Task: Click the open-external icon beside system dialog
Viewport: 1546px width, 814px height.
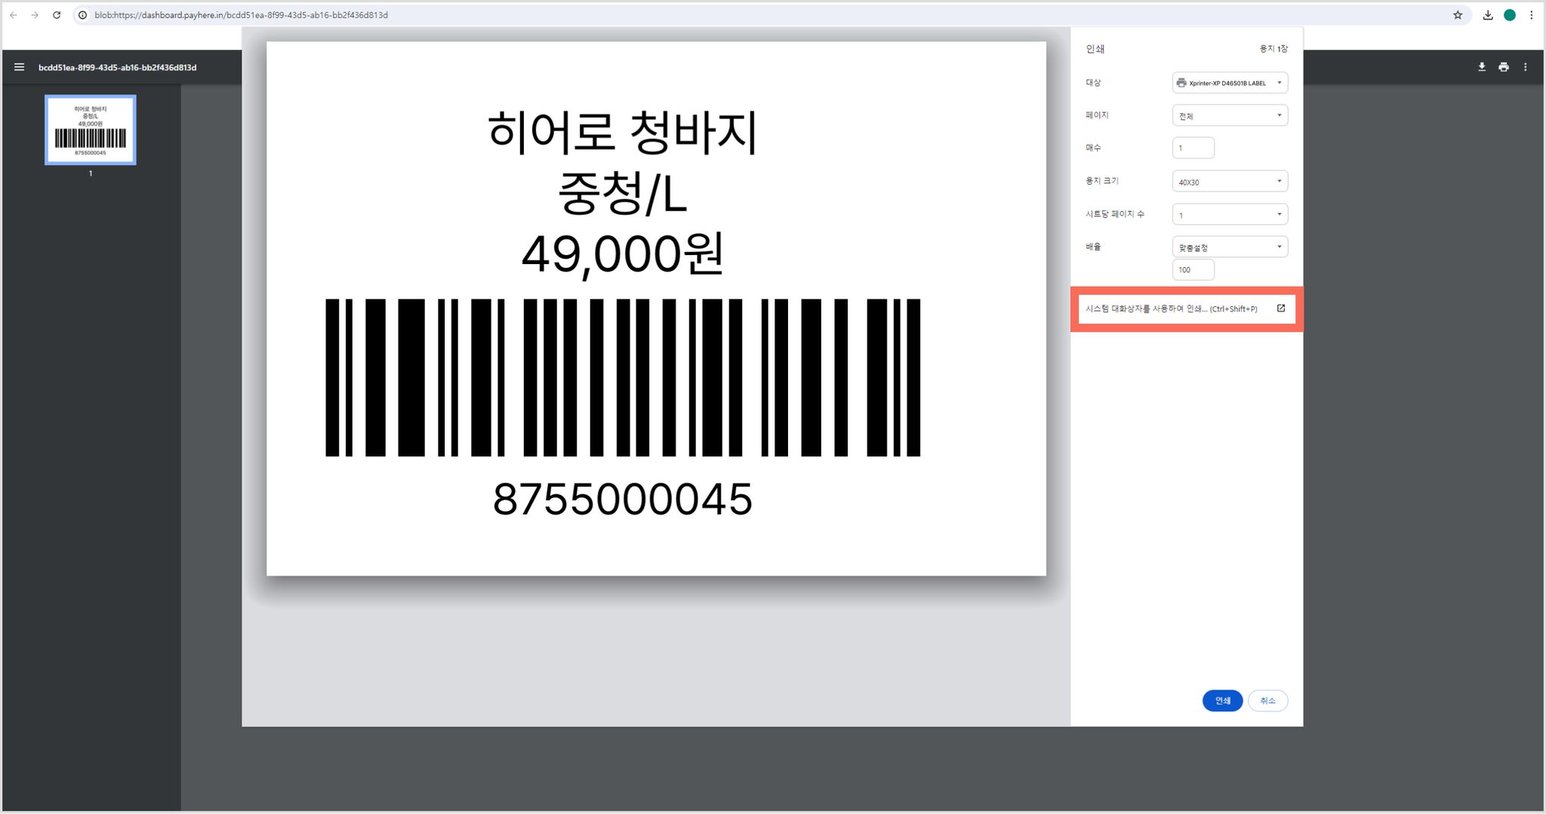Action: pos(1281,309)
